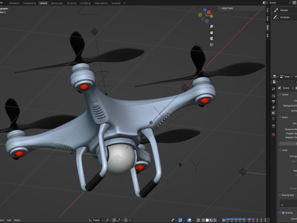Open the Add menu in viewport header
Image resolution: width=297 pixels, height=223 pixels.
point(9,220)
